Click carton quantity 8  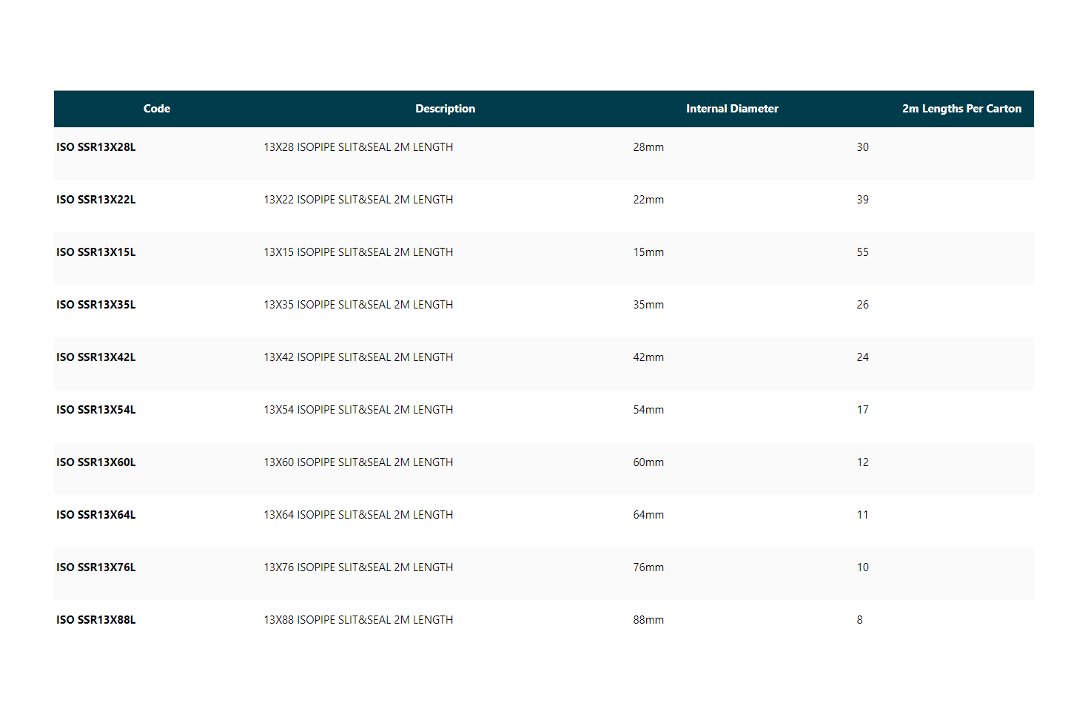pyautogui.click(x=859, y=620)
